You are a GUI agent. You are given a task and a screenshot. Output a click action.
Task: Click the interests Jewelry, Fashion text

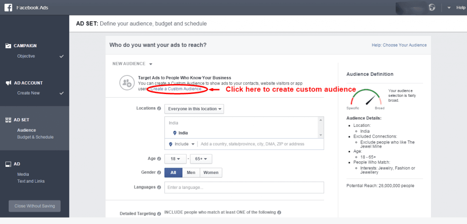coord(387,170)
